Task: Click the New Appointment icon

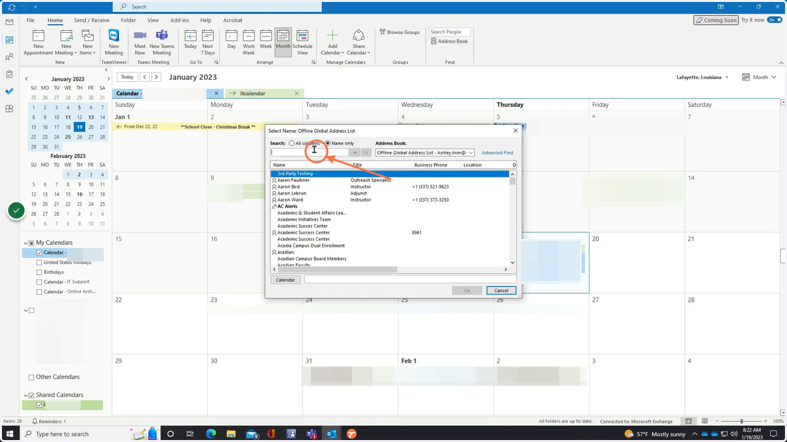Action: [x=38, y=43]
